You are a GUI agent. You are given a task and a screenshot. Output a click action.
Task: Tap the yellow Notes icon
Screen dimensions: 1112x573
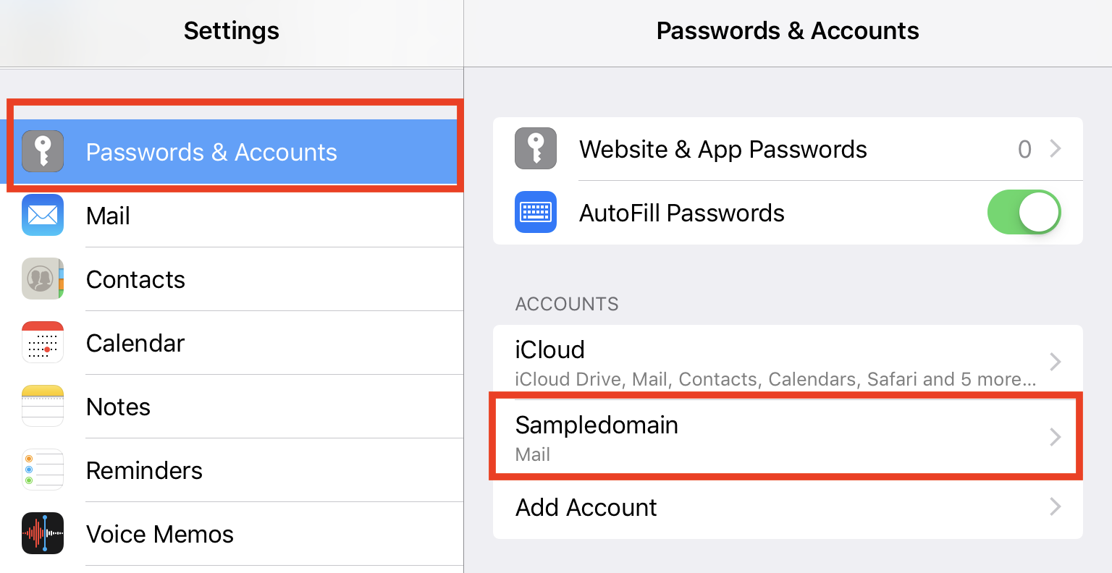(x=43, y=406)
